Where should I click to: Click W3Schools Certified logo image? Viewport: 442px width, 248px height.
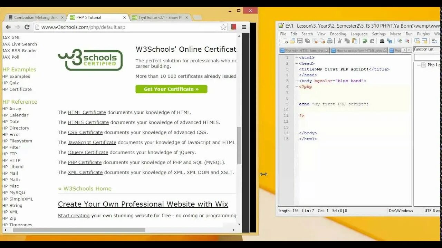[x=90, y=60]
